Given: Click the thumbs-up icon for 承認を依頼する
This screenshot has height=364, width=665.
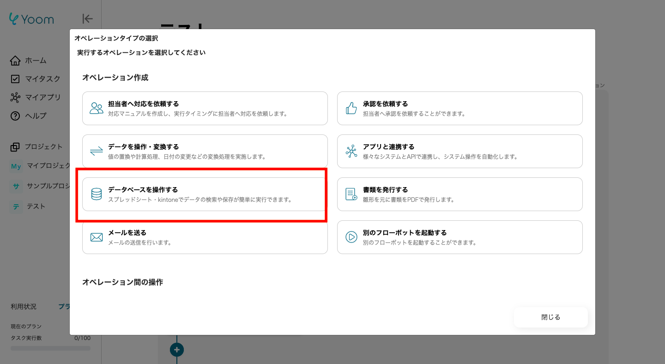Looking at the screenshot, I should coord(351,108).
